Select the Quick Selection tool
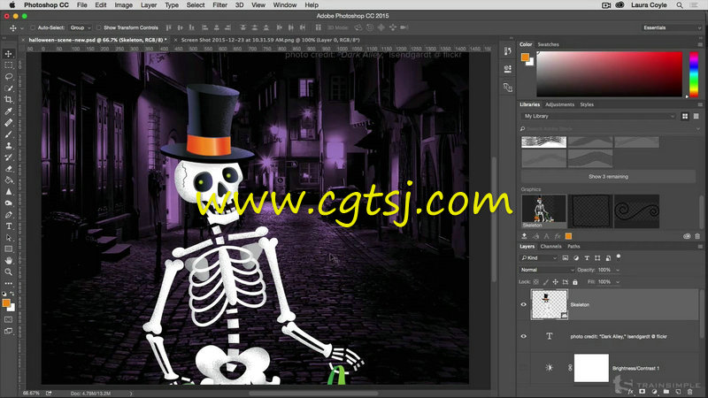708x398 pixels. pyautogui.click(x=9, y=88)
